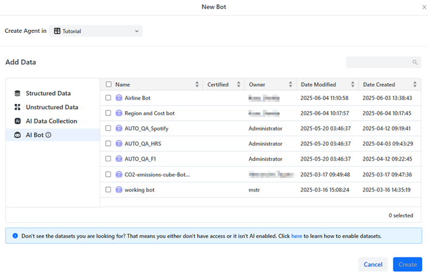Click the info icon next to AI Bot

(x=48, y=135)
